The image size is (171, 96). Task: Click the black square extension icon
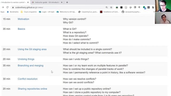(x=121, y=7)
